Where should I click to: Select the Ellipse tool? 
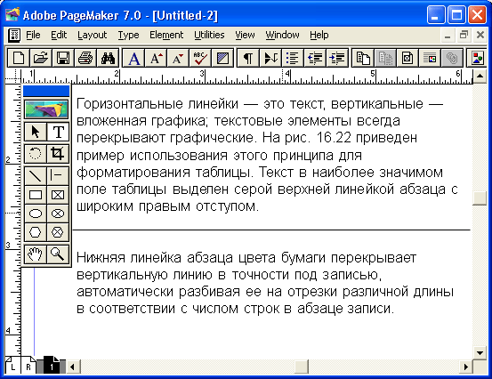pyautogui.click(x=36, y=214)
